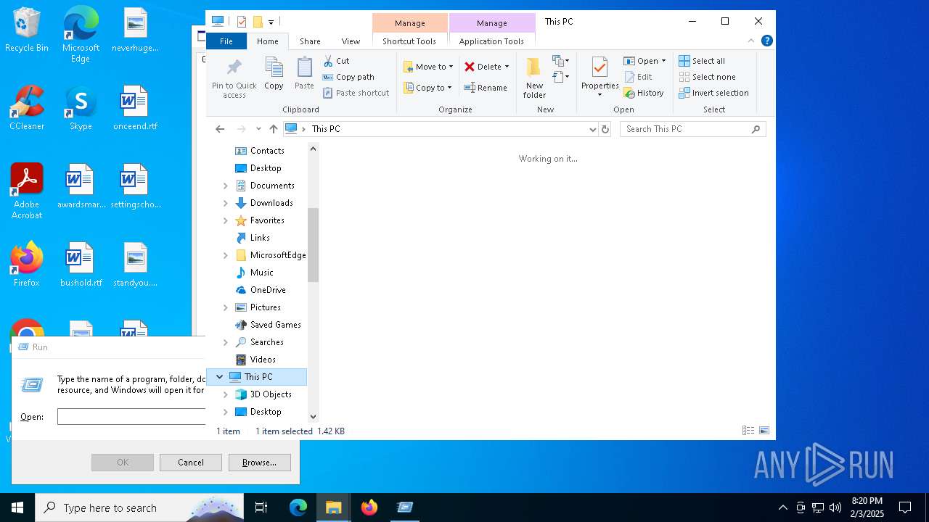
Task: Switch to Details view layout
Action: pyautogui.click(x=748, y=431)
